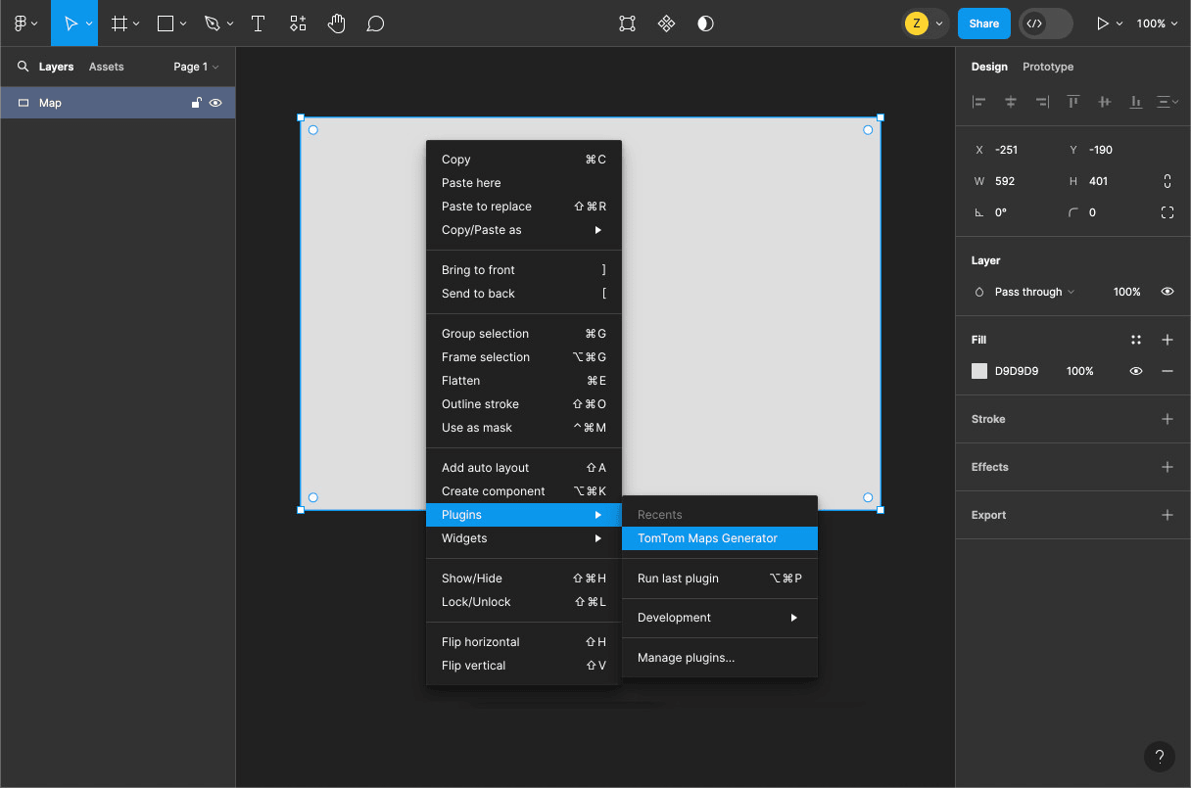1191x788 pixels.
Task: Toggle visibility of the Map layer
Action: [x=215, y=103]
